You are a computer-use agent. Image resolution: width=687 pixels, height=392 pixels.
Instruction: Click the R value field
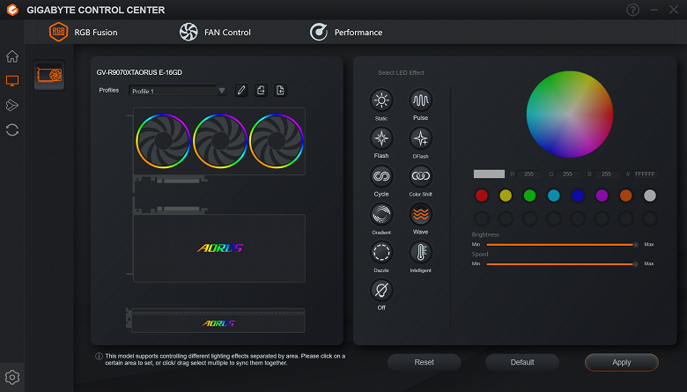click(x=528, y=174)
